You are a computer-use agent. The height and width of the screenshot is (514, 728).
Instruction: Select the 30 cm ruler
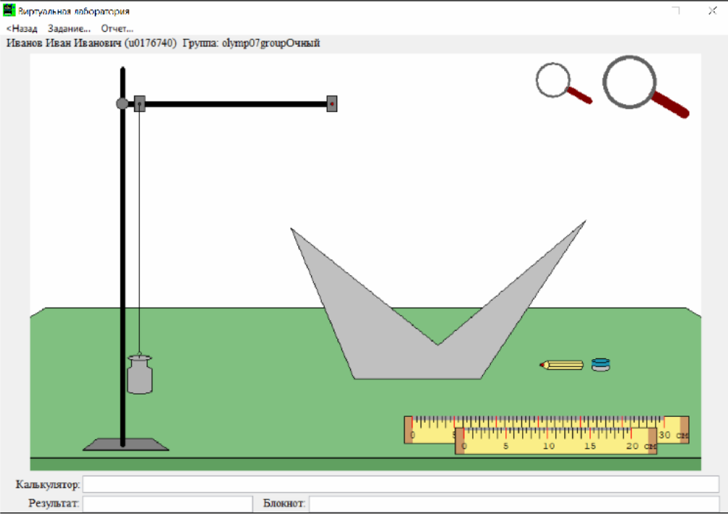[x=546, y=423]
